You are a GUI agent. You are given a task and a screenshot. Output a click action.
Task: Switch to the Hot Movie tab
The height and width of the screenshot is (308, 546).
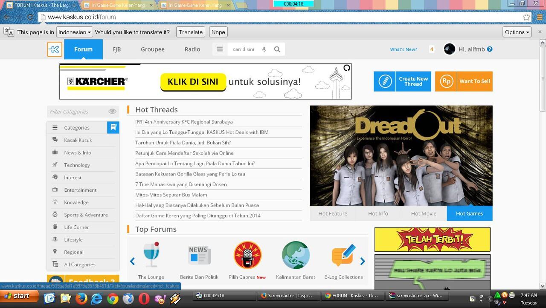[x=424, y=213]
